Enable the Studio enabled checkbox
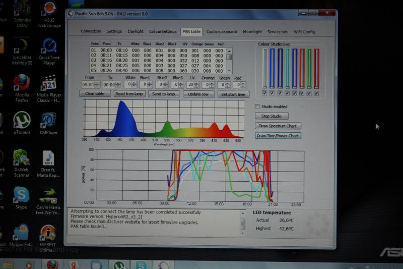Viewport: 403px width, 269px height. [257, 106]
